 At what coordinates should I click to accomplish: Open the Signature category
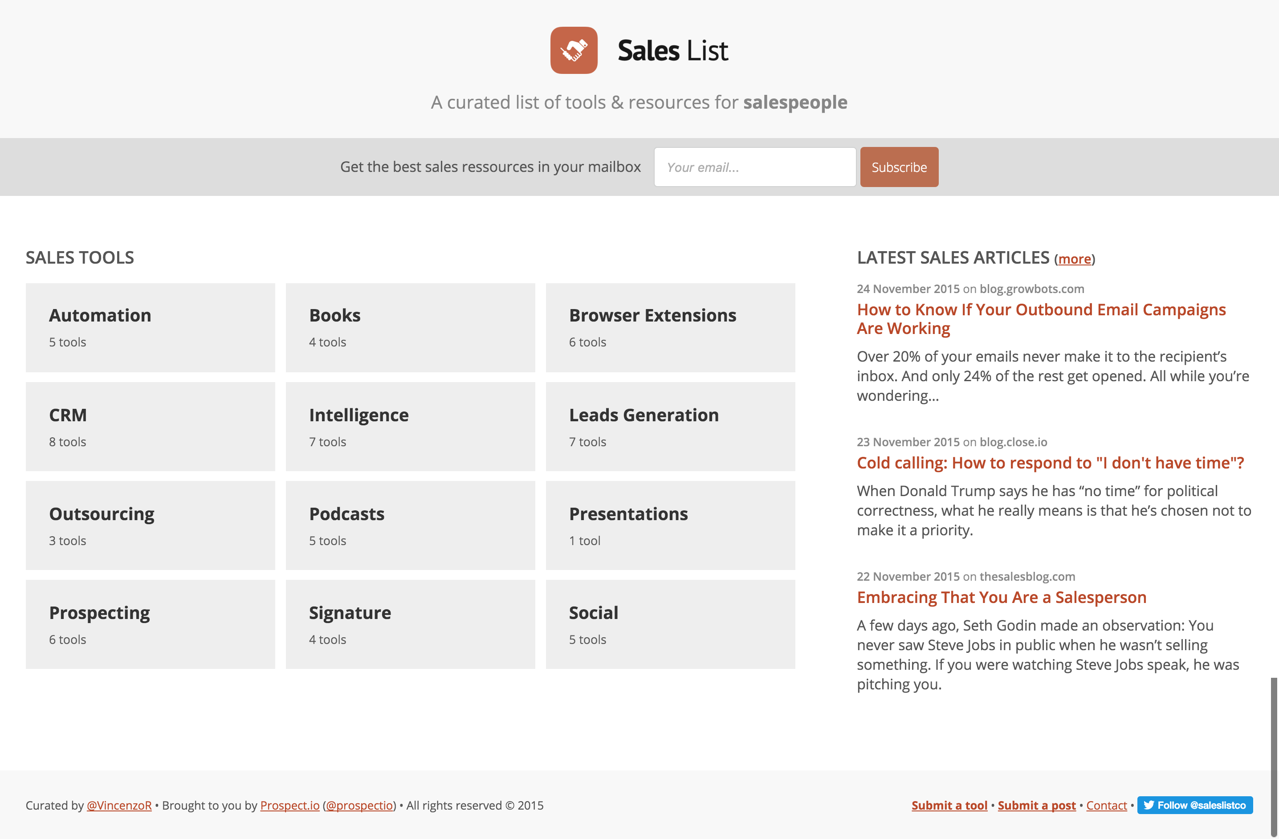[x=410, y=624]
